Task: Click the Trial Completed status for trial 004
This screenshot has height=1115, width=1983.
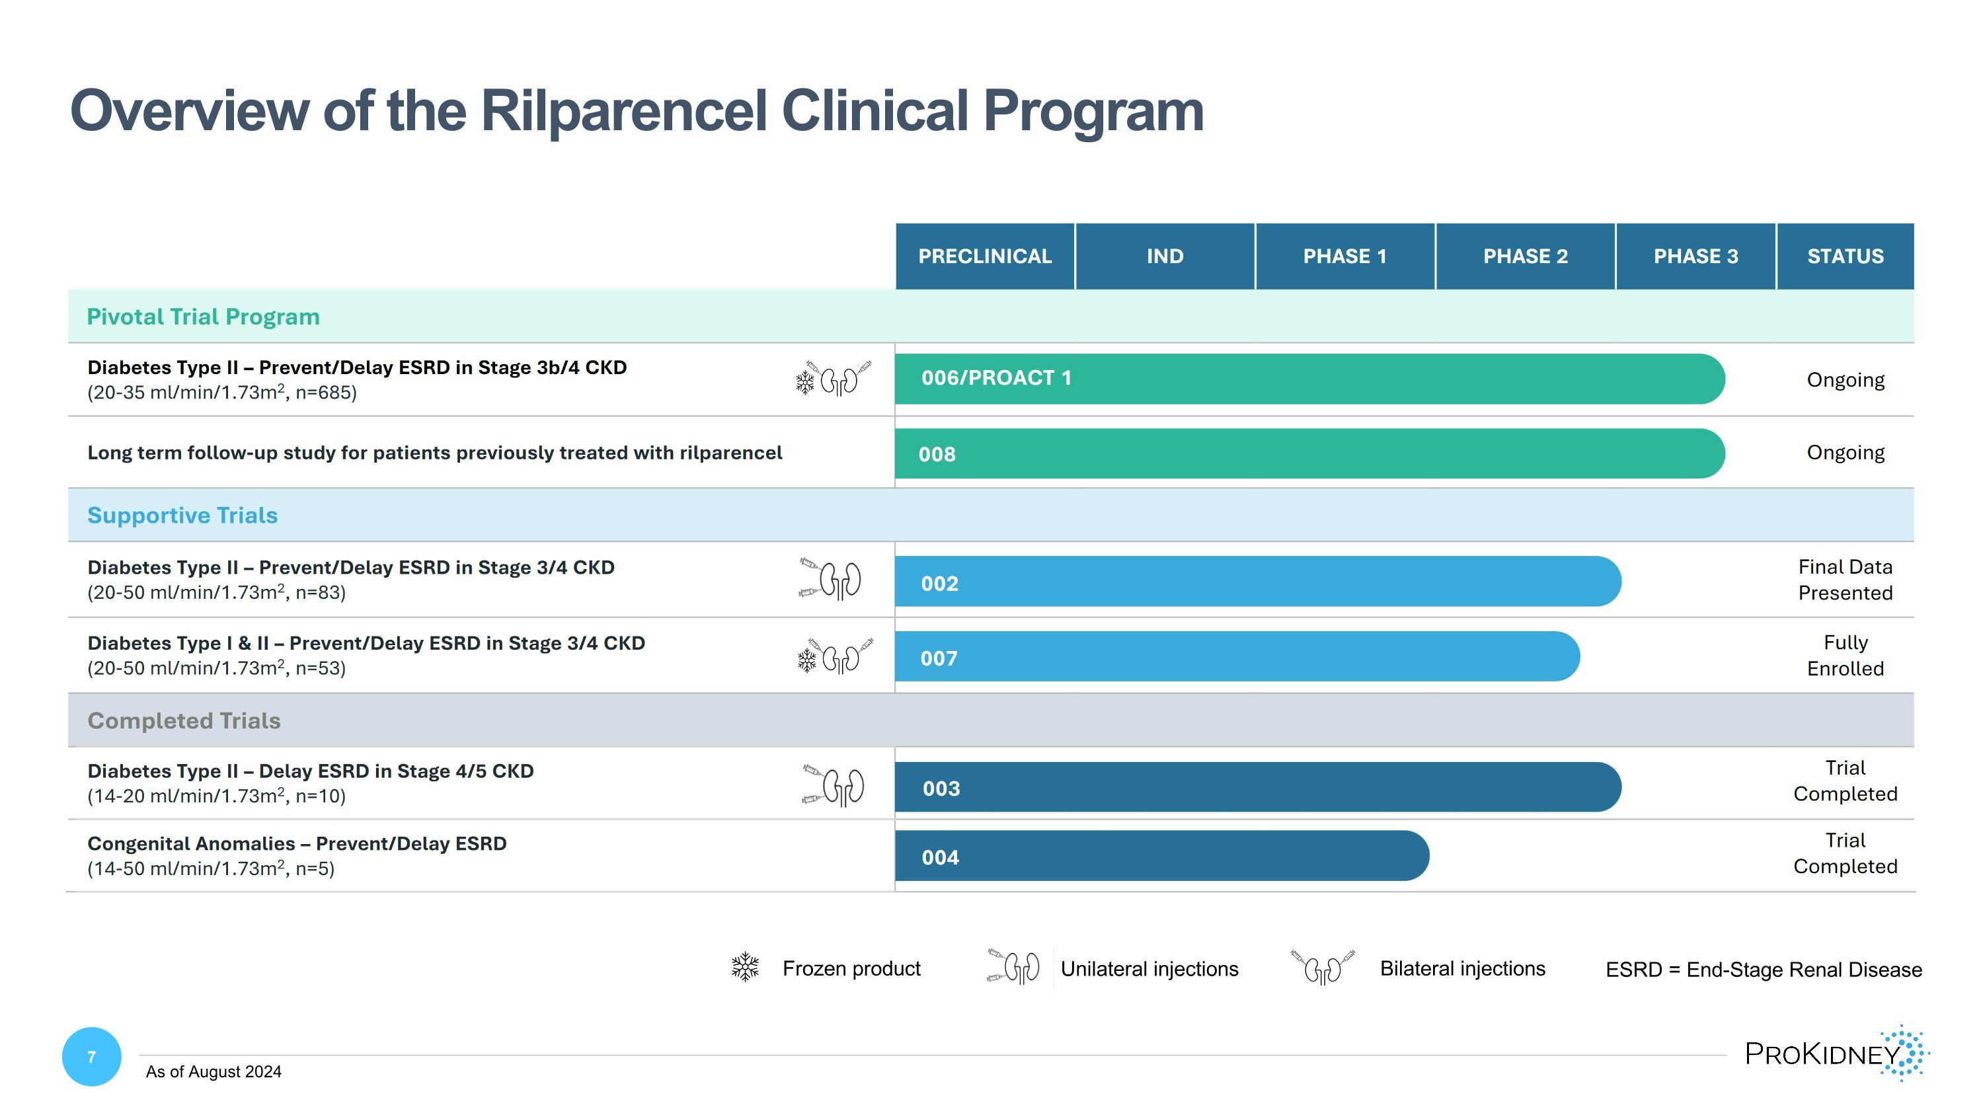Action: pyautogui.click(x=1846, y=853)
